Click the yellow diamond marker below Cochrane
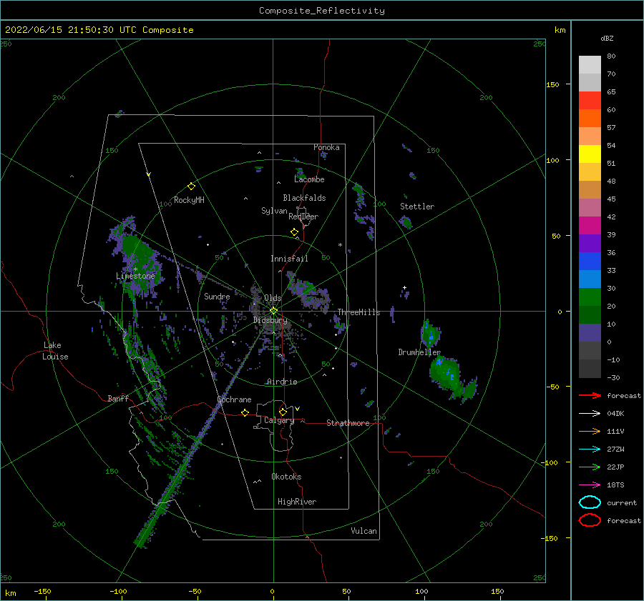 tap(245, 413)
